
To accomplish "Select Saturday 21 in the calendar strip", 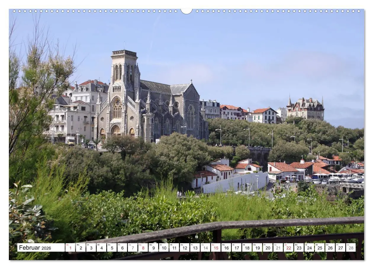I will 278,248.
